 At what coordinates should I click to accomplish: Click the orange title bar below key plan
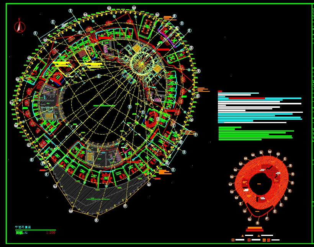pos(255,229)
